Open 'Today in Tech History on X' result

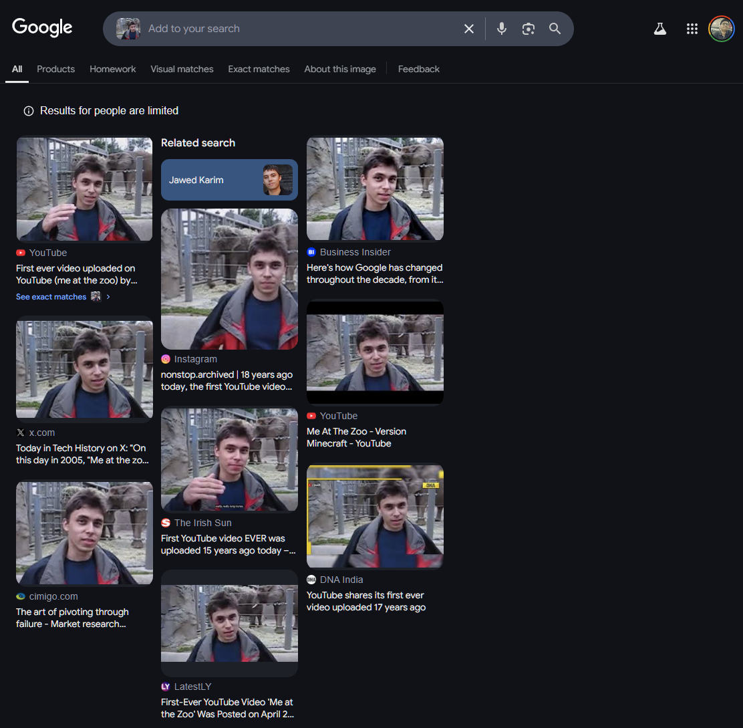82,454
